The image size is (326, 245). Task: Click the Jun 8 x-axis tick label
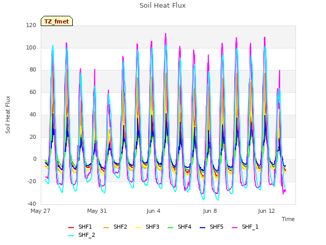(210, 211)
